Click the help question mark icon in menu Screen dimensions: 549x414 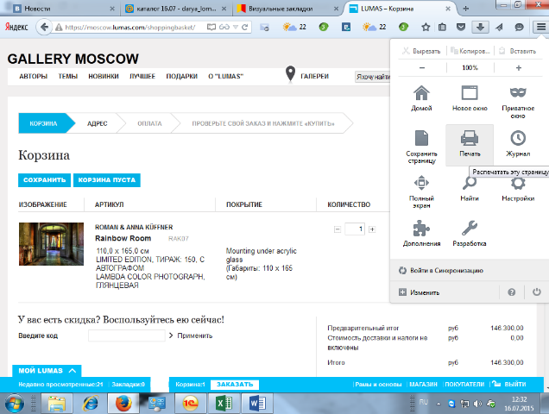click(x=512, y=292)
